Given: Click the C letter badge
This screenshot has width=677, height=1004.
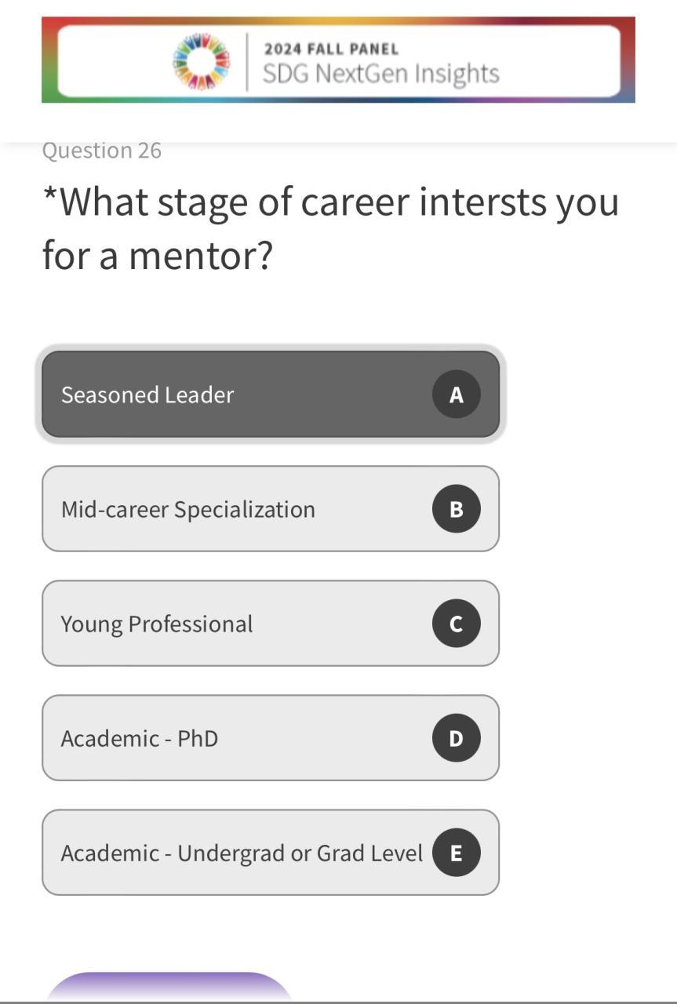Looking at the screenshot, I should 456,624.
